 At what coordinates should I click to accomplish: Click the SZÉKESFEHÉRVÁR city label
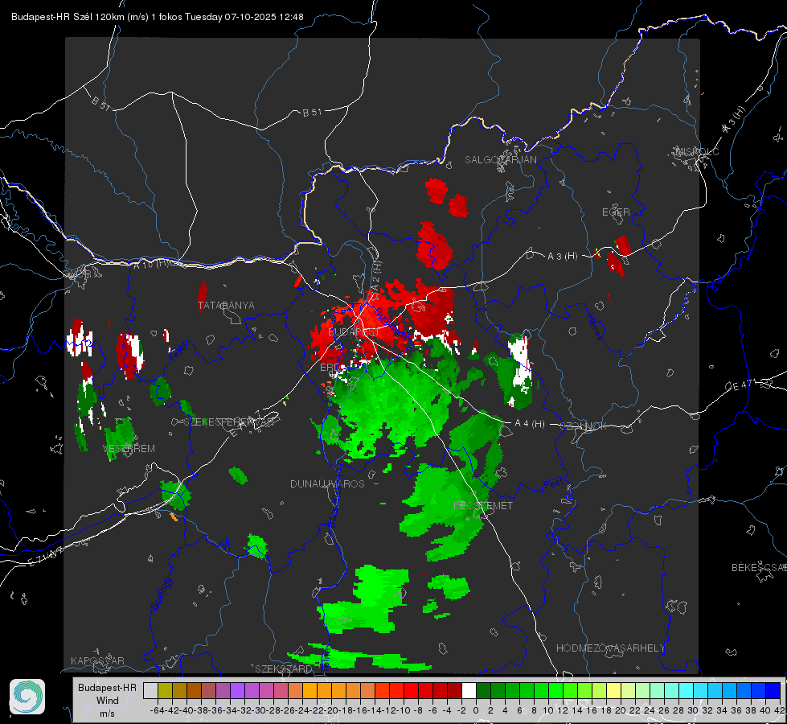pos(228,422)
